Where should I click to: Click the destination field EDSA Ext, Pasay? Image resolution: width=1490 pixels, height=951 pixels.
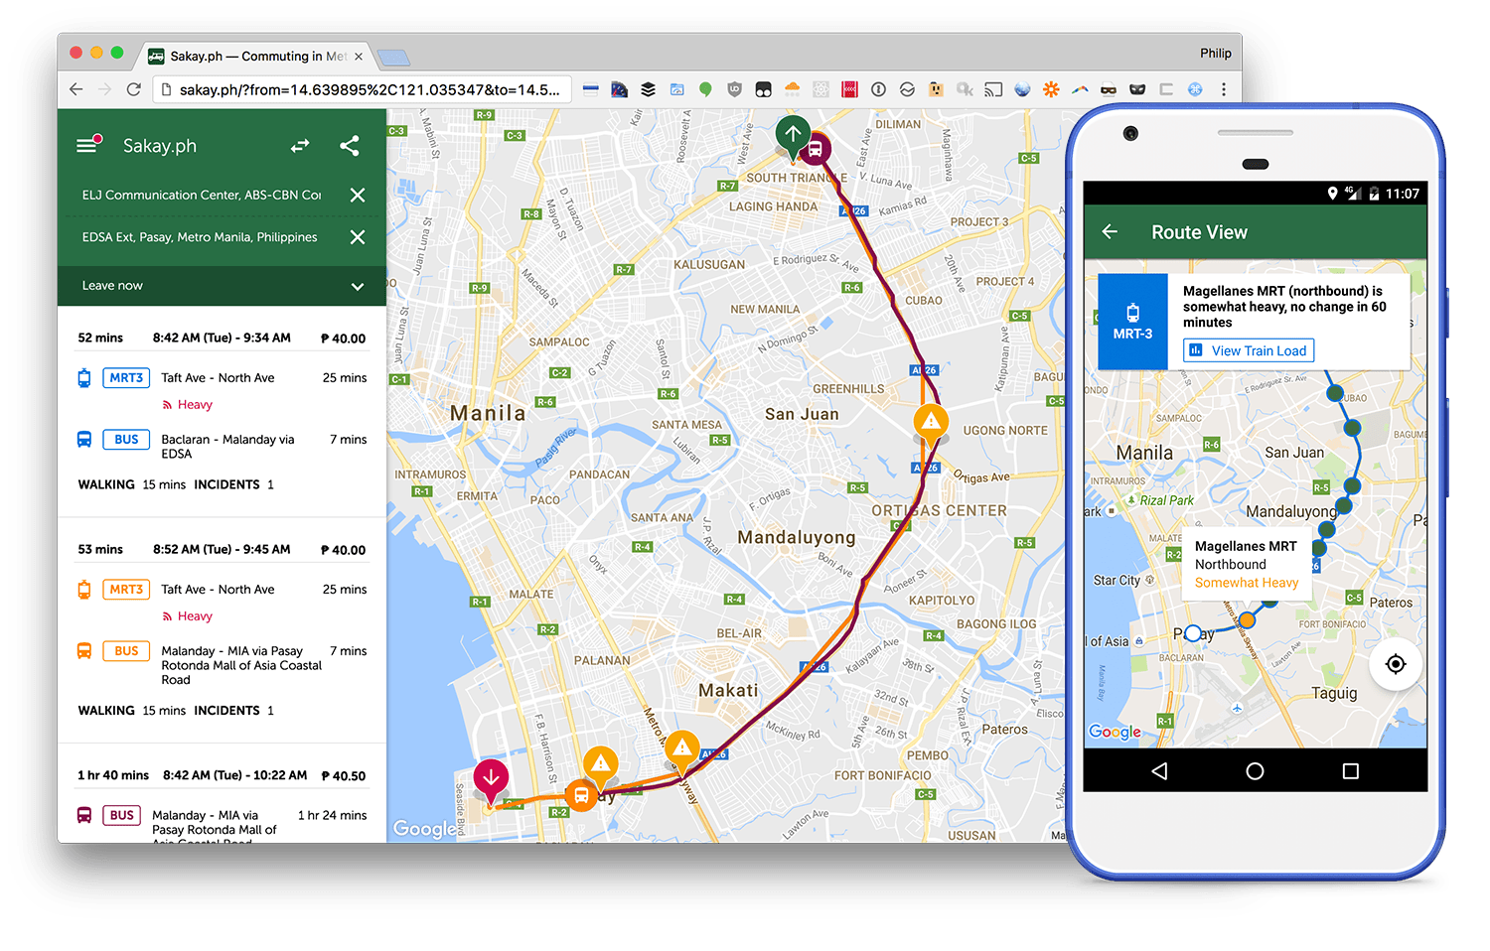[x=200, y=237]
